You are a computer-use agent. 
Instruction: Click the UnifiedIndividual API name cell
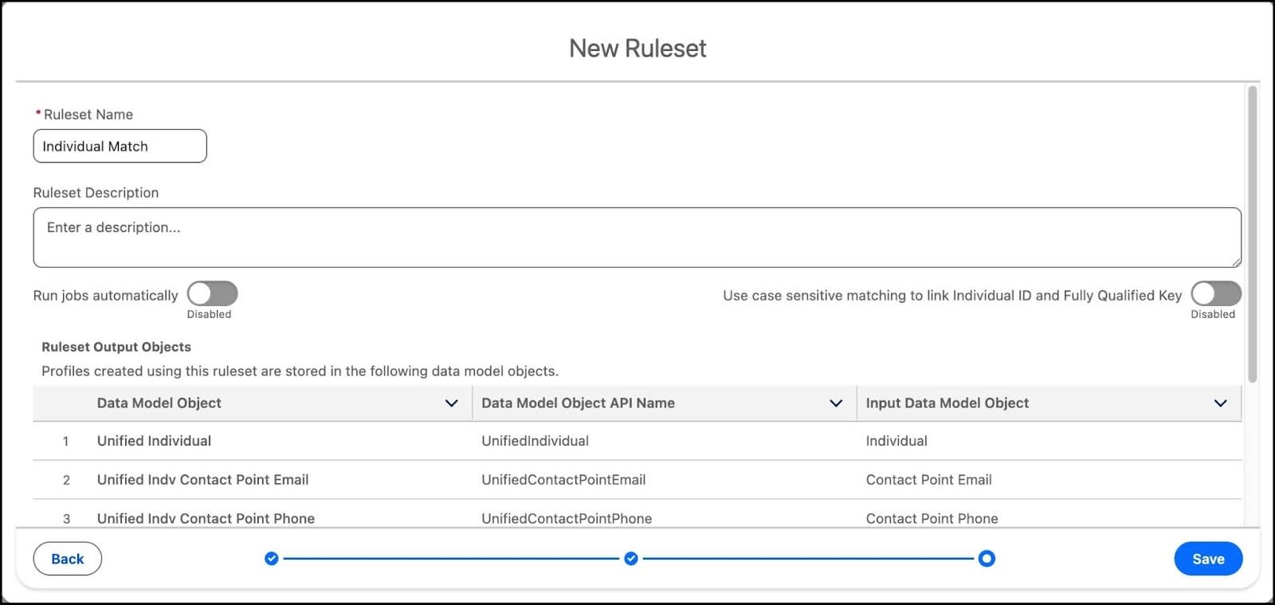click(x=535, y=441)
